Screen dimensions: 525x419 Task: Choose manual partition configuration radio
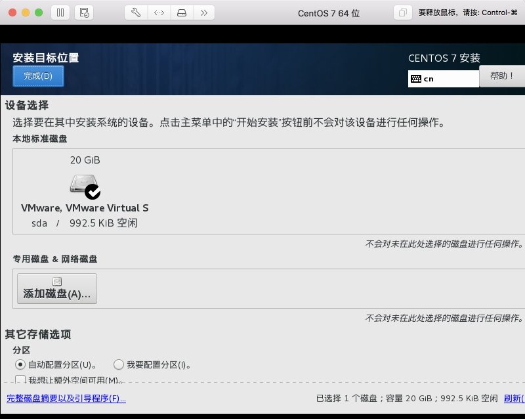coord(119,364)
